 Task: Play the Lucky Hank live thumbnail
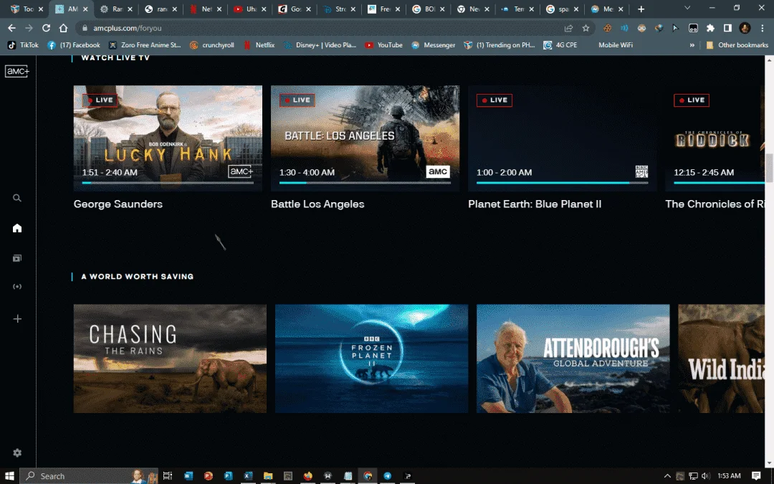[168, 138]
